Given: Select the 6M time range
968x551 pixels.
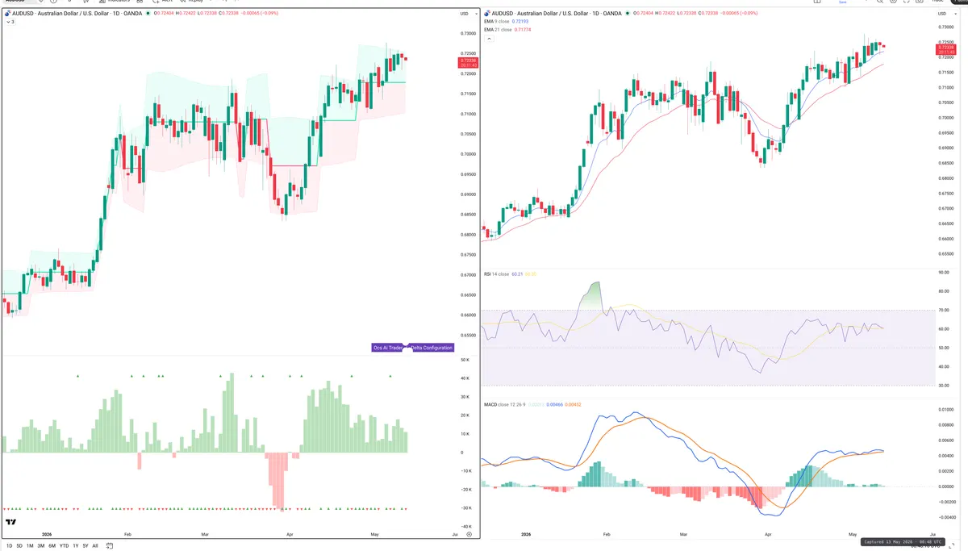Looking at the screenshot, I should click(x=52, y=545).
